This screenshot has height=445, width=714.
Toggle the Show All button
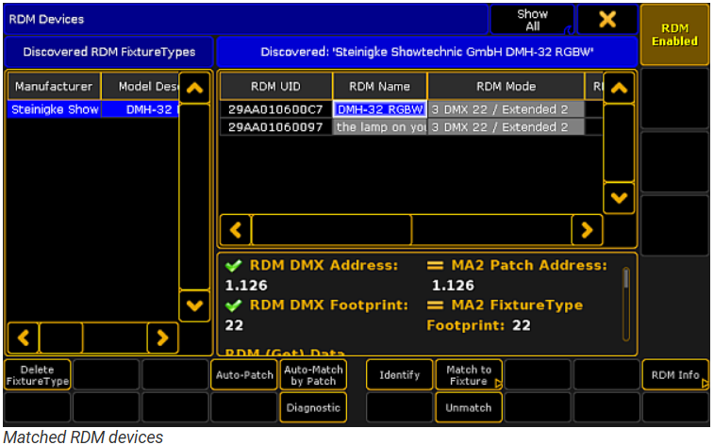(x=532, y=20)
